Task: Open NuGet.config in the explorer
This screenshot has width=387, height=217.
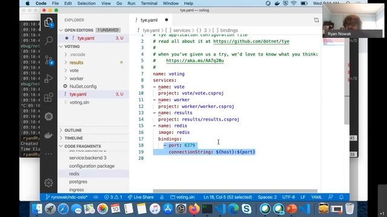Action: point(93,86)
